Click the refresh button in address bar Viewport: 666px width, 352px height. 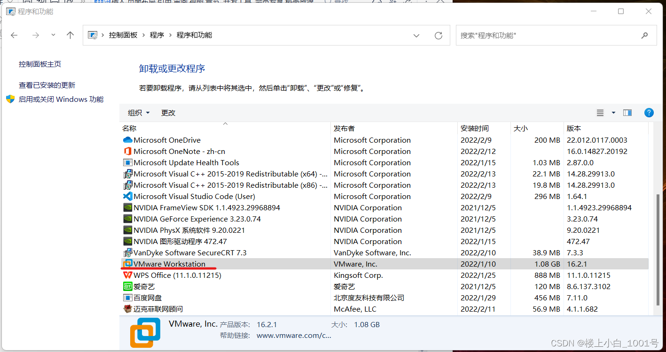438,36
